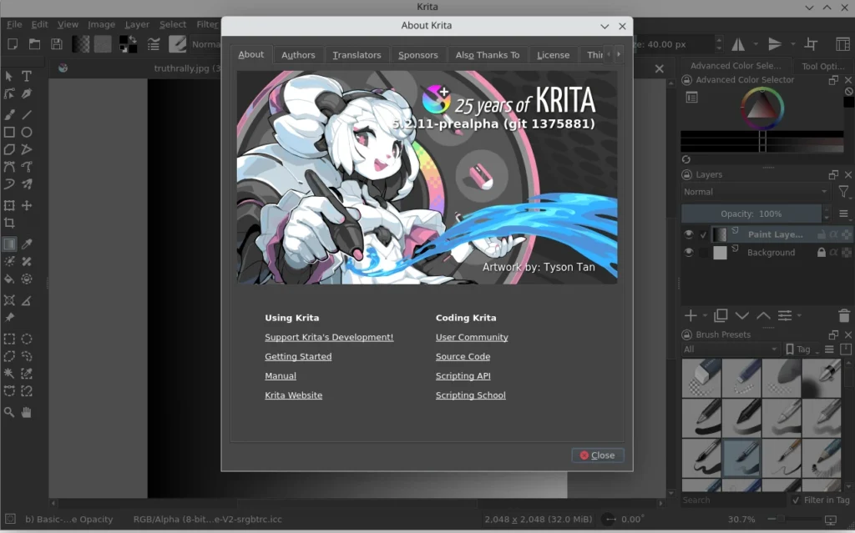Viewport: 855px width, 533px height.
Task: Move the layer down
Action: click(x=741, y=315)
